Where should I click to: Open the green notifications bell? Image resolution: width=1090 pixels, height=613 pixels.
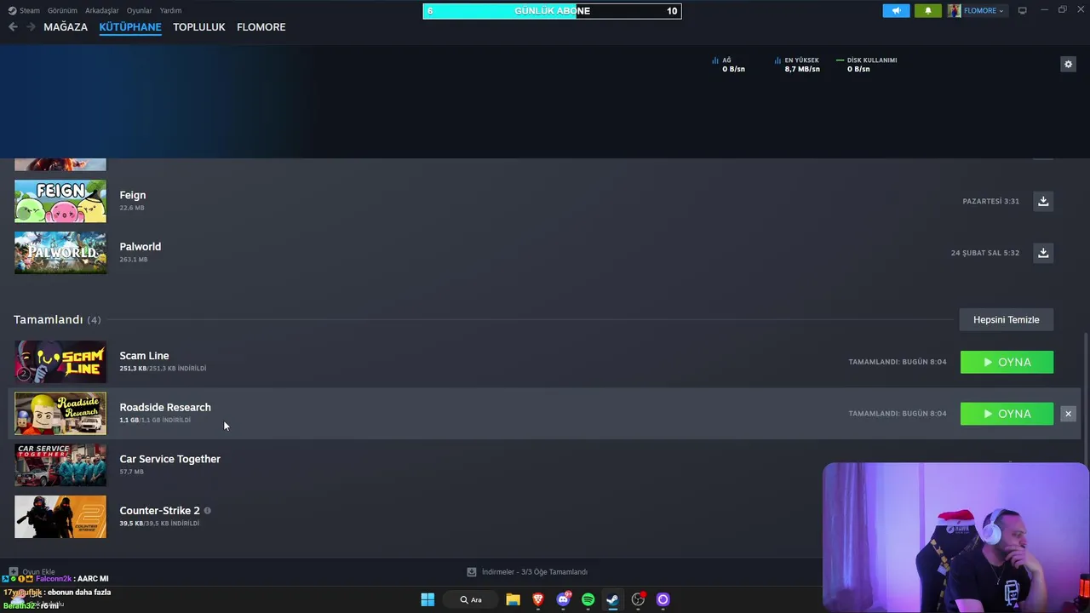[x=927, y=10]
